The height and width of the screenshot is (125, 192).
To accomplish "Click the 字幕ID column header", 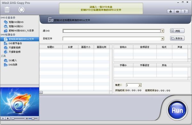I will 124,65.
